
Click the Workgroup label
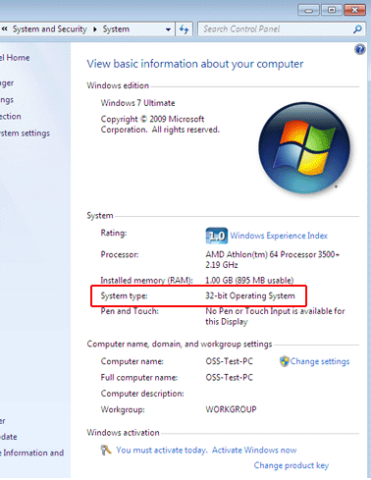click(123, 409)
